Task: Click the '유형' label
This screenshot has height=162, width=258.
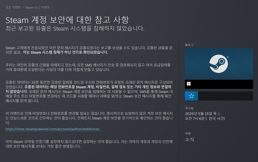Action: click(188, 133)
